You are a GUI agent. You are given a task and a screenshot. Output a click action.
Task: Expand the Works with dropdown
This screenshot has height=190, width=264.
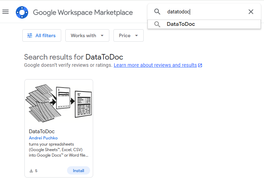click(x=87, y=35)
